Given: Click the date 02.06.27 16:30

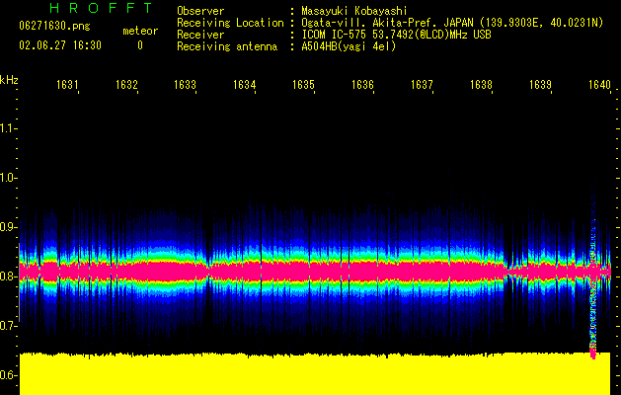Looking at the screenshot, I should [x=60, y=45].
